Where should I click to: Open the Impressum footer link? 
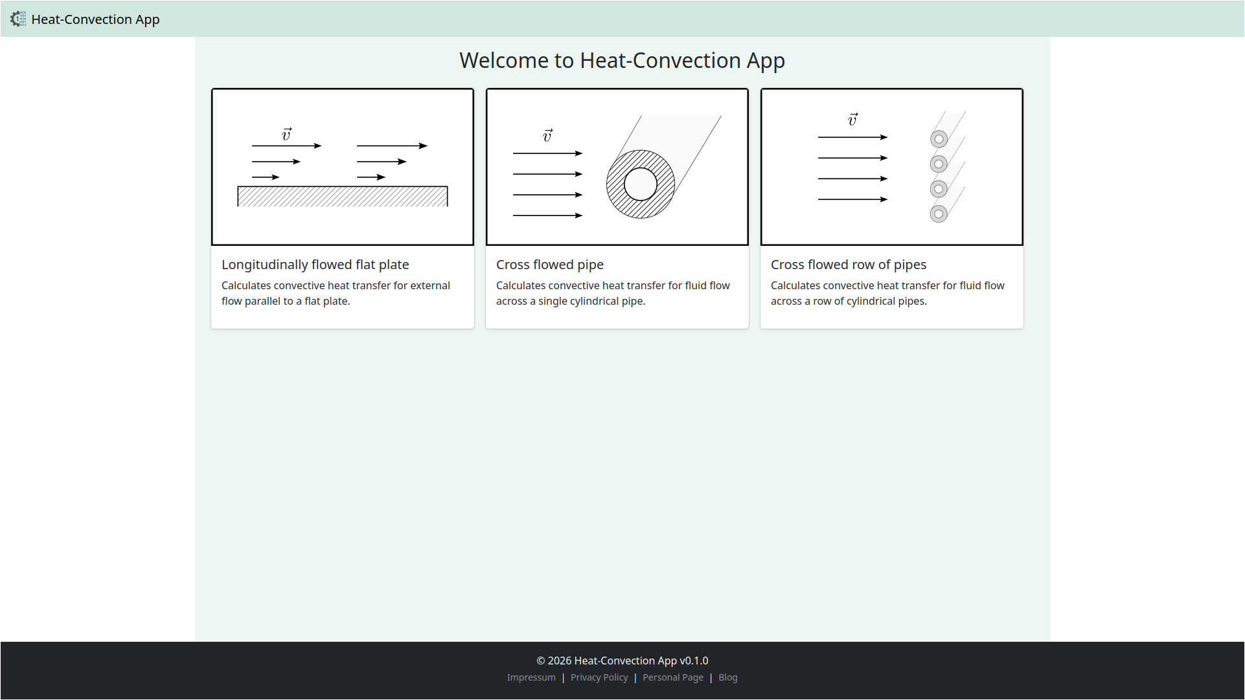point(531,677)
